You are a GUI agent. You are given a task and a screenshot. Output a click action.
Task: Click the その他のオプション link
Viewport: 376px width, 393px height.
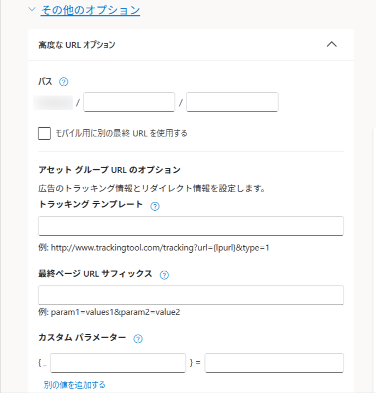90,10
